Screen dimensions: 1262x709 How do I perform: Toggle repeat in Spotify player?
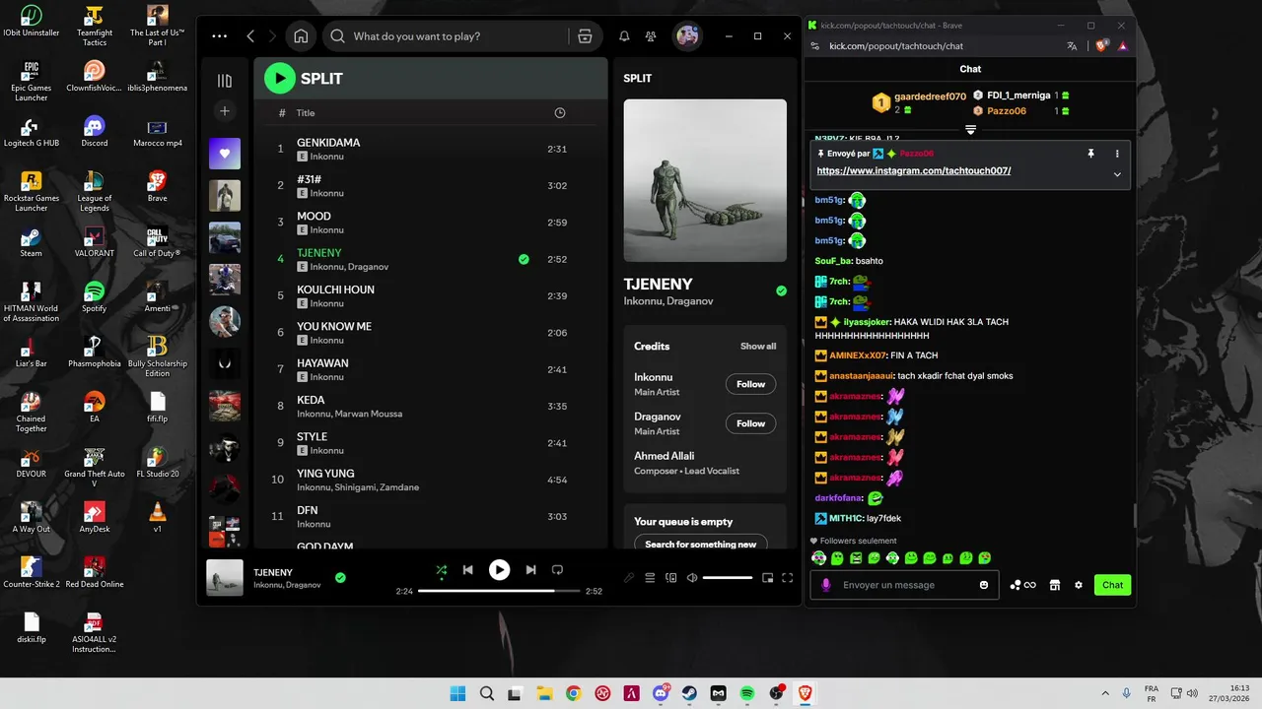(557, 569)
